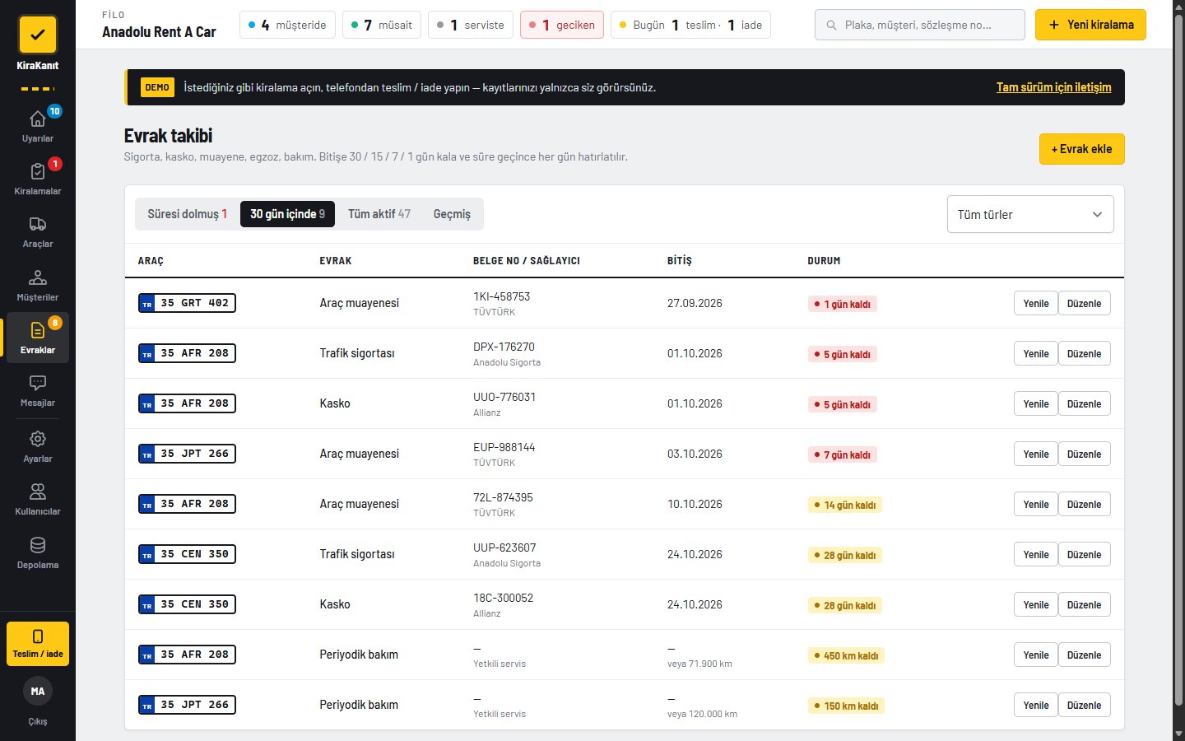Image resolution: width=1185 pixels, height=741 pixels.
Task: Click the plate search input field
Action: 920,25
